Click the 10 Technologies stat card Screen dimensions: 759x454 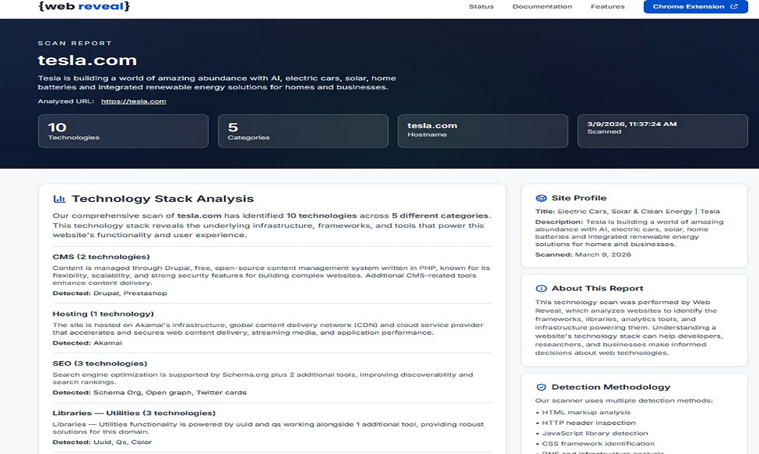[123, 131]
